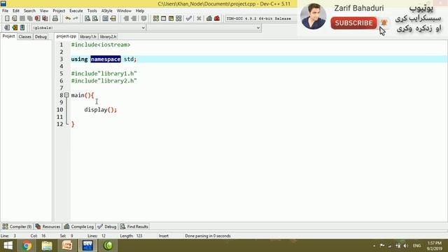The width and height of the screenshot is (448, 252).
Task: Open the File menu
Action: pyautogui.click(x=5, y=10)
